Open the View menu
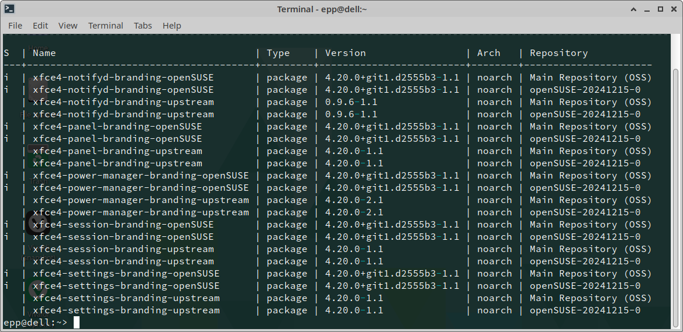Viewport: 683px width, 332px height. click(x=68, y=26)
